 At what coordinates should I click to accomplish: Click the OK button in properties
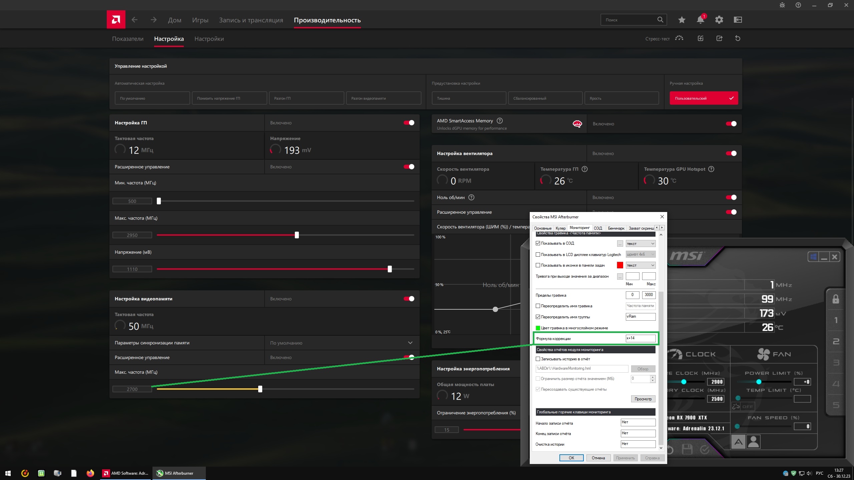click(571, 458)
